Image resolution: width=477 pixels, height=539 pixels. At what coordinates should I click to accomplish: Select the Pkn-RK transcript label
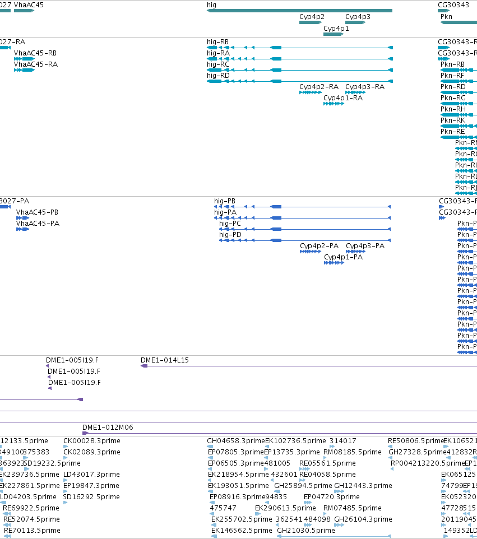coord(453,120)
